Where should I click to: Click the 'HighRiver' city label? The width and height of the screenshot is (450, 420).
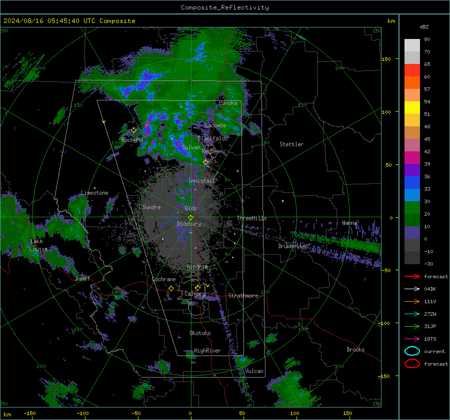207,351
